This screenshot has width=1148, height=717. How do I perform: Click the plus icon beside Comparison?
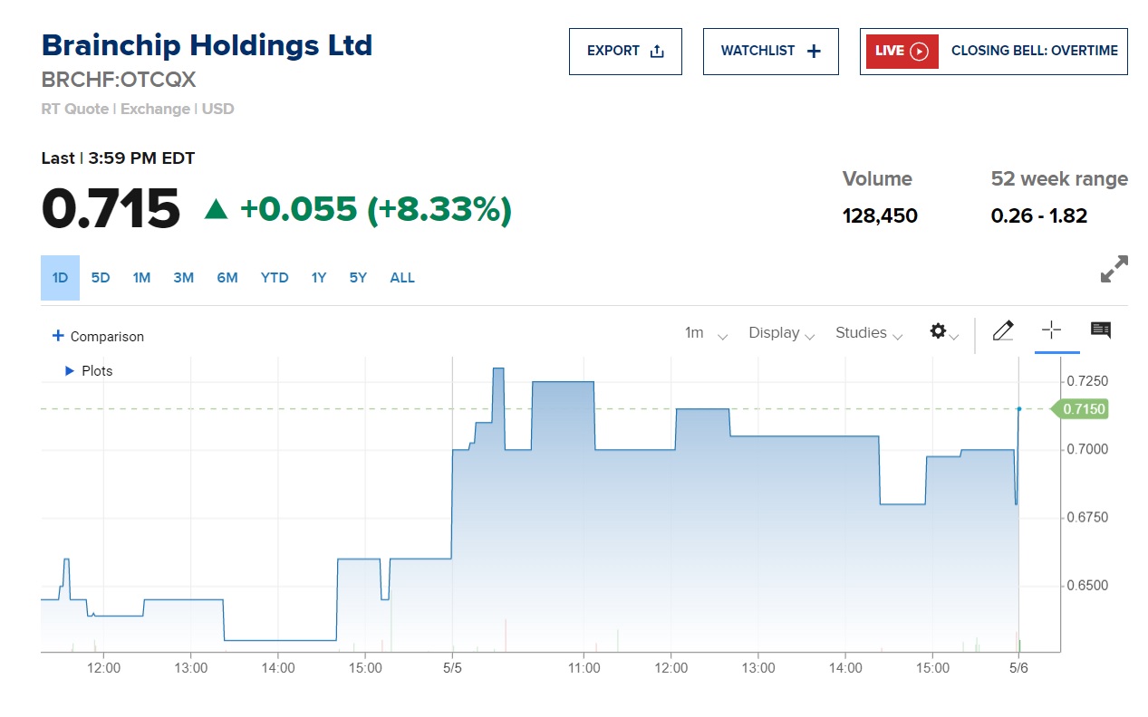[58, 336]
